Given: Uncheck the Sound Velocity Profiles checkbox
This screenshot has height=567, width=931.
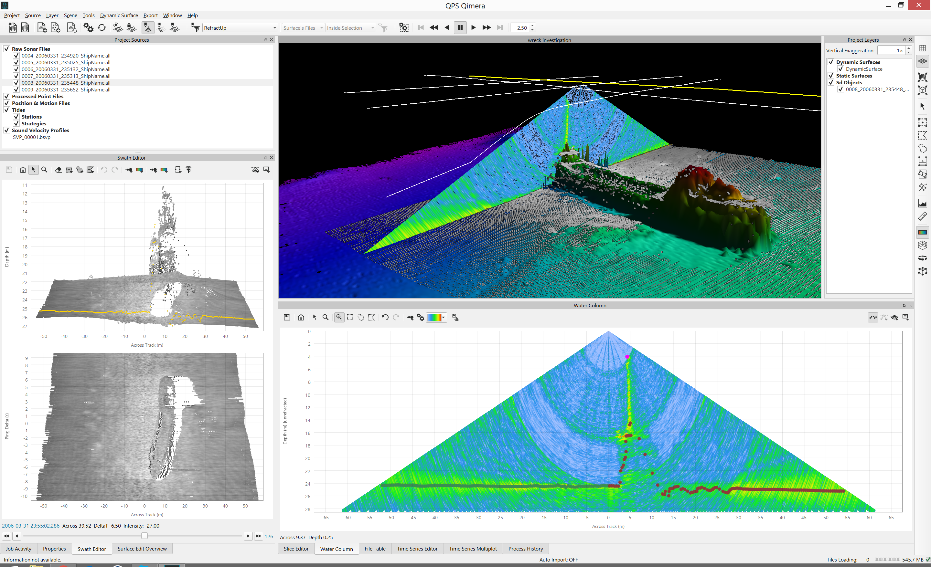Looking at the screenshot, I should point(7,130).
